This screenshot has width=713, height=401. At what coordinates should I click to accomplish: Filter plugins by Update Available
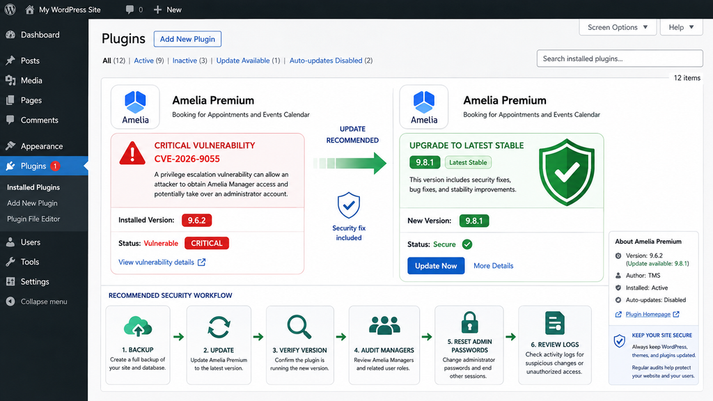click(x=248, y=61)
